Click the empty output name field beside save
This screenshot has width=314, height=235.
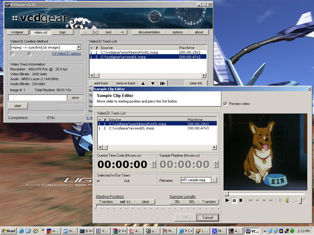[x=37, y=98]
